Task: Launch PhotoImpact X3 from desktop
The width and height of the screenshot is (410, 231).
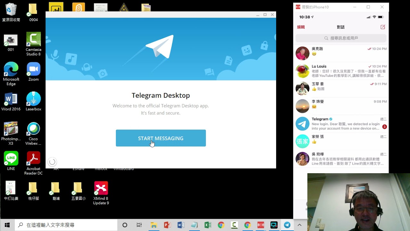Action: [11, 133]
